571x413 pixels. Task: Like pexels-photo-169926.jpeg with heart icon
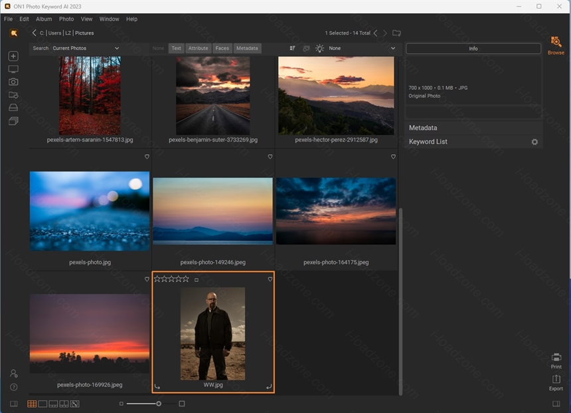147,279
